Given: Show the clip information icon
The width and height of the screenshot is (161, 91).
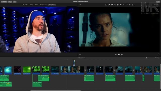Looking at the screenshot, I should [133, 5].
